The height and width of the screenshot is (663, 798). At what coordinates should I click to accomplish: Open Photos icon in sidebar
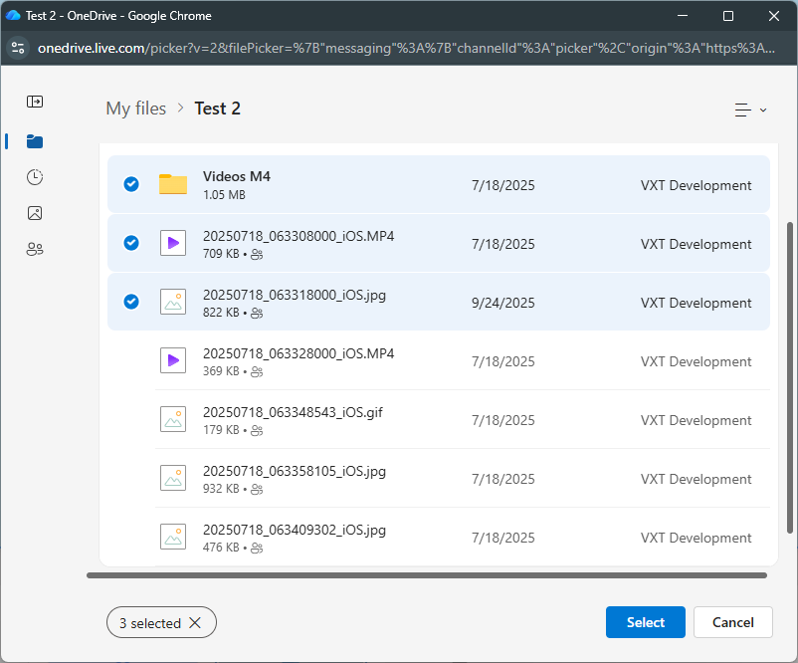point(35,213)
